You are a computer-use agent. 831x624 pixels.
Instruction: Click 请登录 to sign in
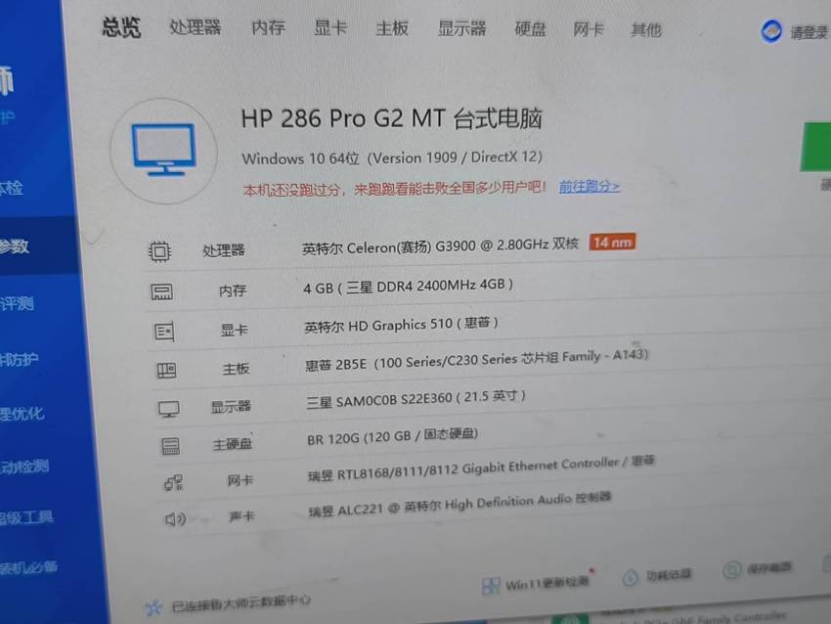tap(809, 33)
